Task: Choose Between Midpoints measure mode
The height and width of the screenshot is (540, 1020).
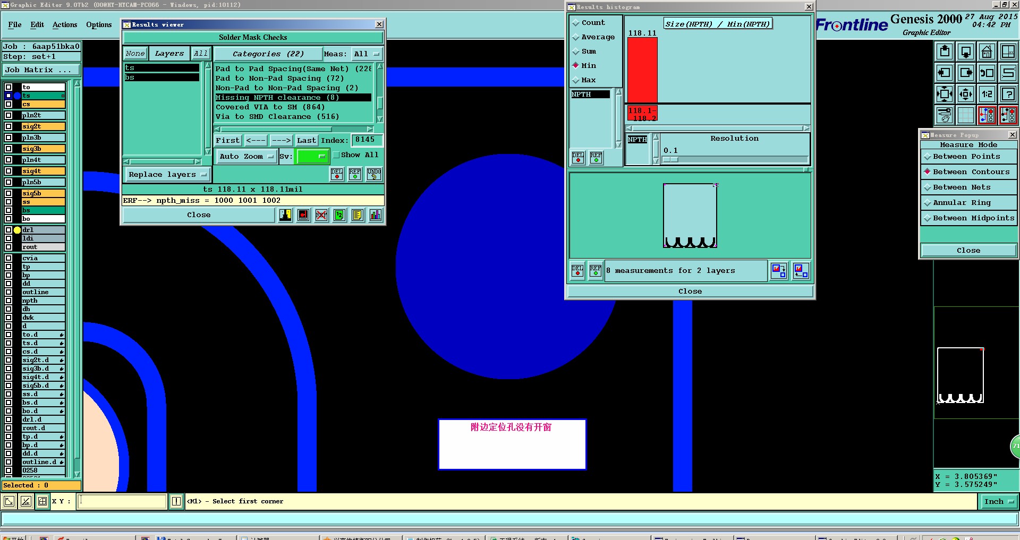Action: 968,218
